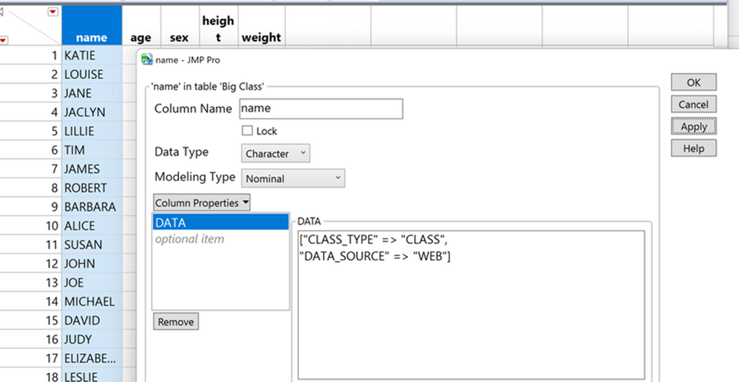This screenshot has height=382, width=739.
Task: Click the columns red triangle menu icon
Action: coord(52,12)
